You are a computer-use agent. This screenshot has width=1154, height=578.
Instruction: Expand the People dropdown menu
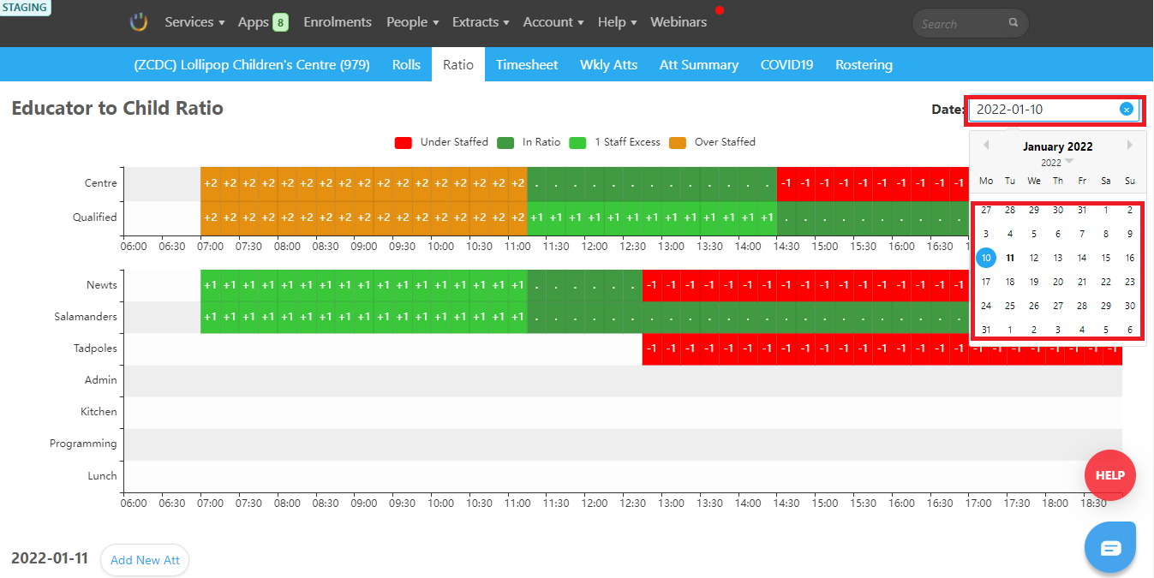click(x=412, y=22)
